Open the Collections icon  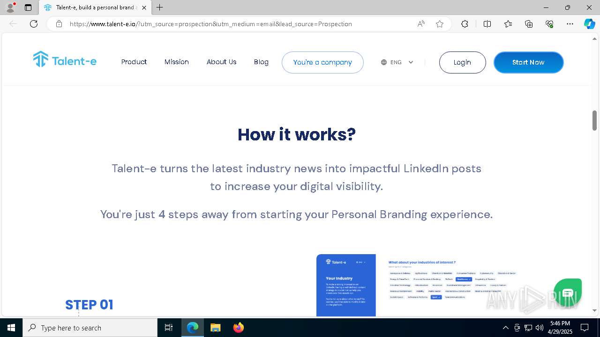pos(529,24)
